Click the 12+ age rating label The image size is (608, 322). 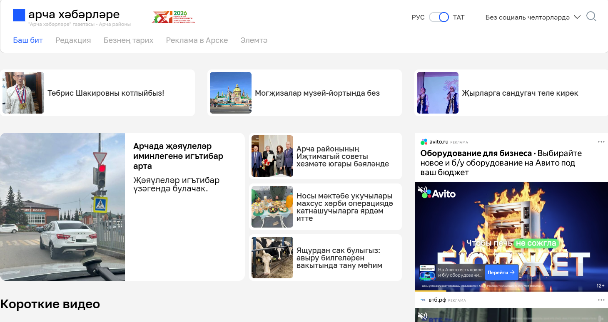(x=601, y=286)
